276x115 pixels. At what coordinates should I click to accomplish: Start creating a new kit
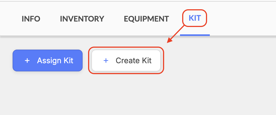click(x=126, y=60)
